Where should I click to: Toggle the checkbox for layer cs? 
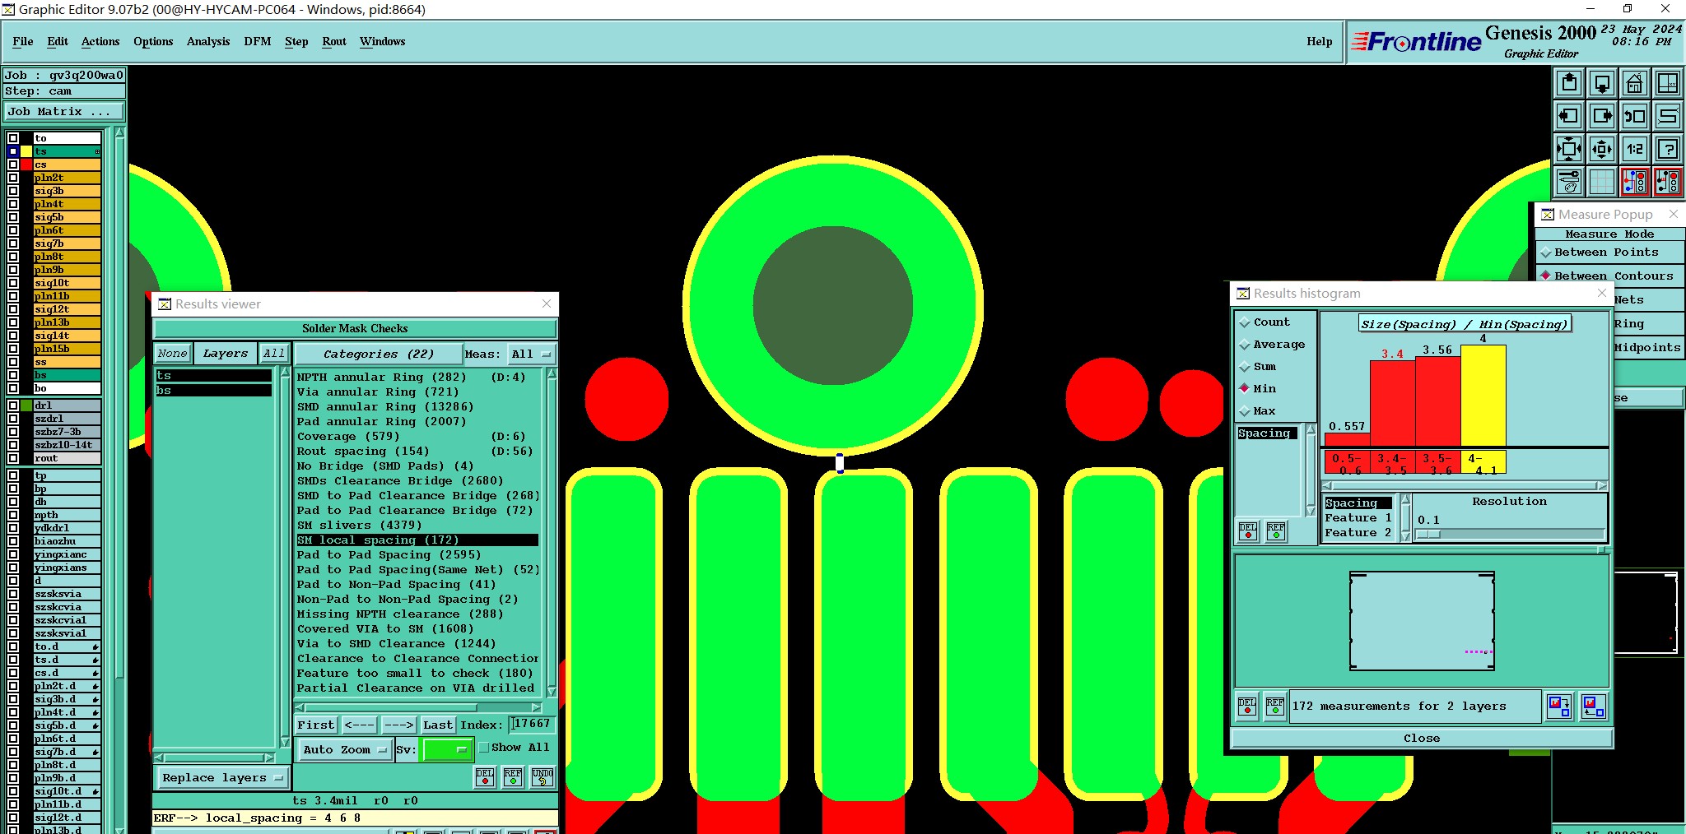(13, 164)
